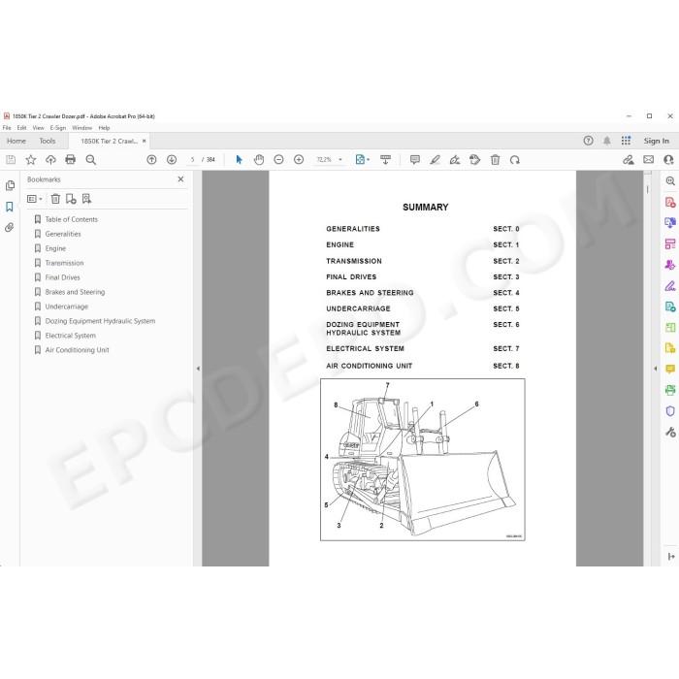This screenshot has height=679, width=679.
Task: Open Table of Contents bookmark
Action: (72, 219)
